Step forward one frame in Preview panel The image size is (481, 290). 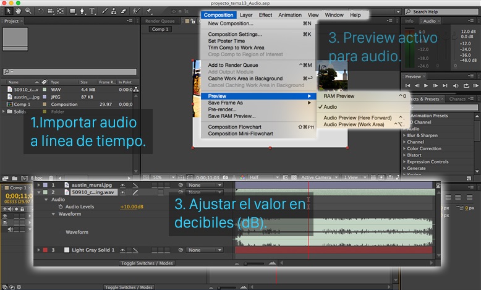coord(435,85)
